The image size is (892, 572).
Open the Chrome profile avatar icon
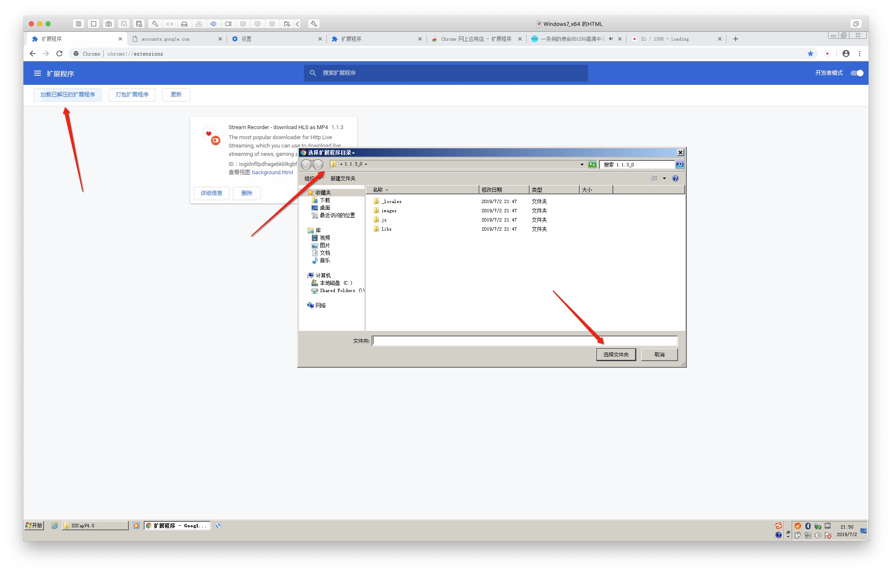(x=846, y=53)
